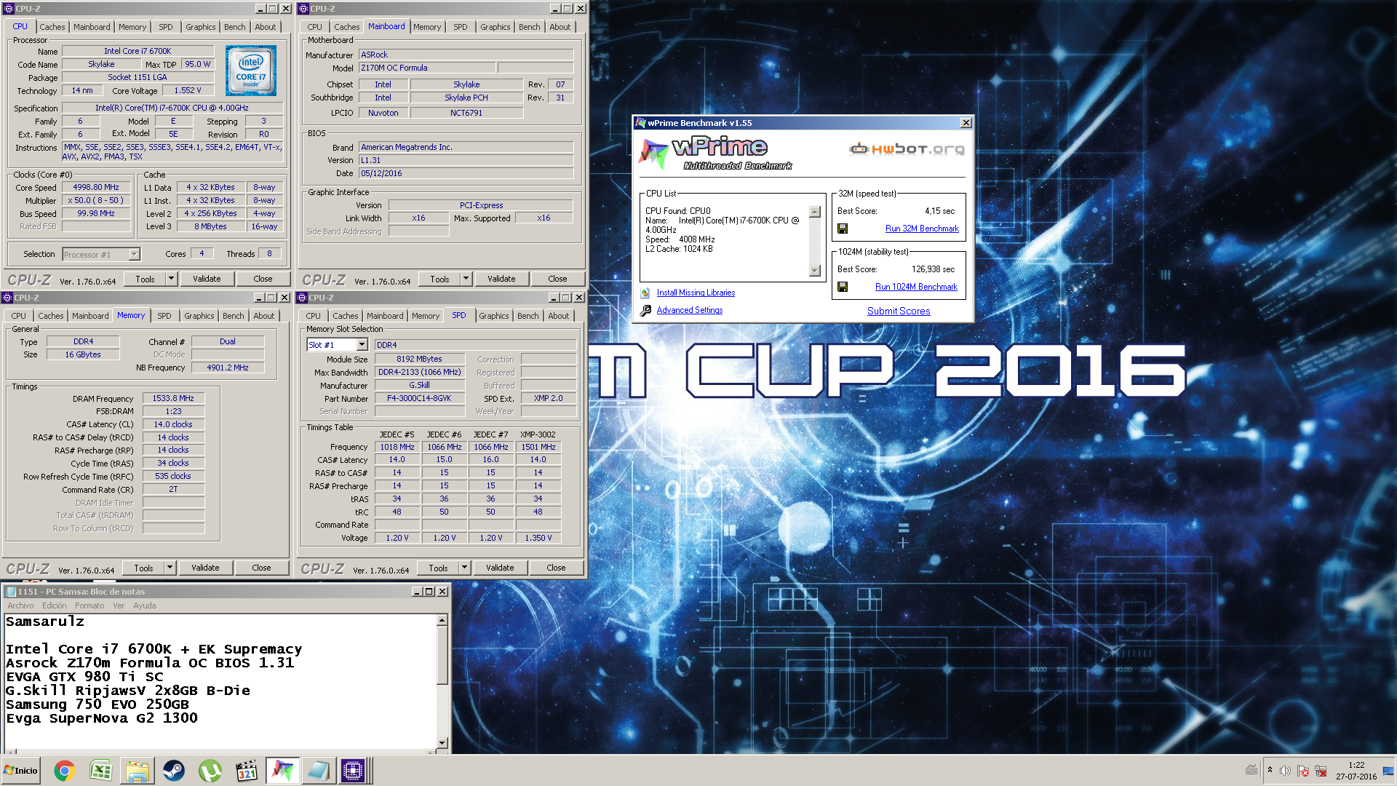Launch Steam from the taskbar

point(173,771)
